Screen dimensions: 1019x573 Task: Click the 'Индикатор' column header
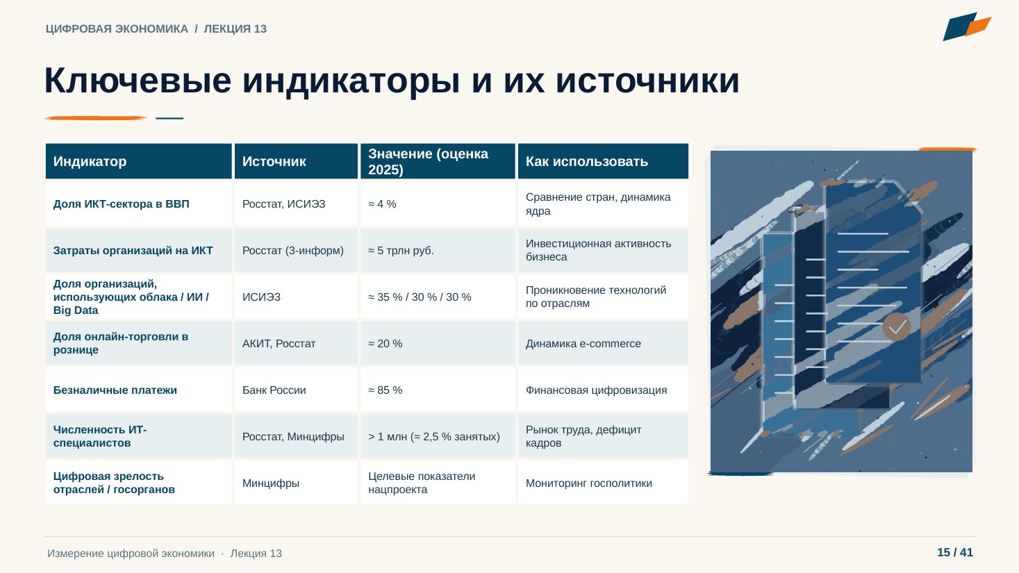[139, 161]
